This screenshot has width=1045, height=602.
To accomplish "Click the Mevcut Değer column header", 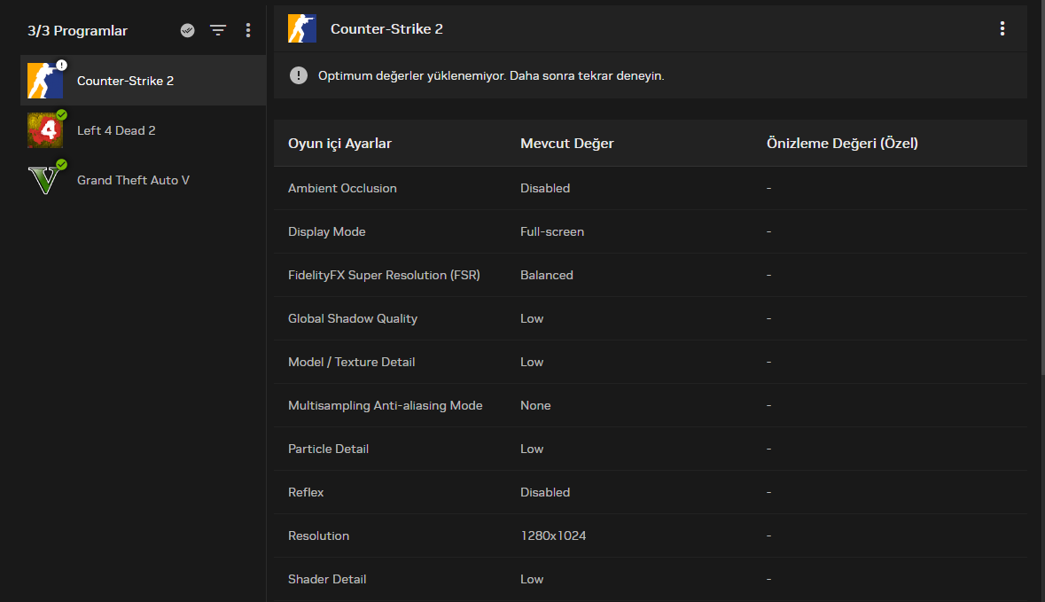I will click(x=566, y=144).
